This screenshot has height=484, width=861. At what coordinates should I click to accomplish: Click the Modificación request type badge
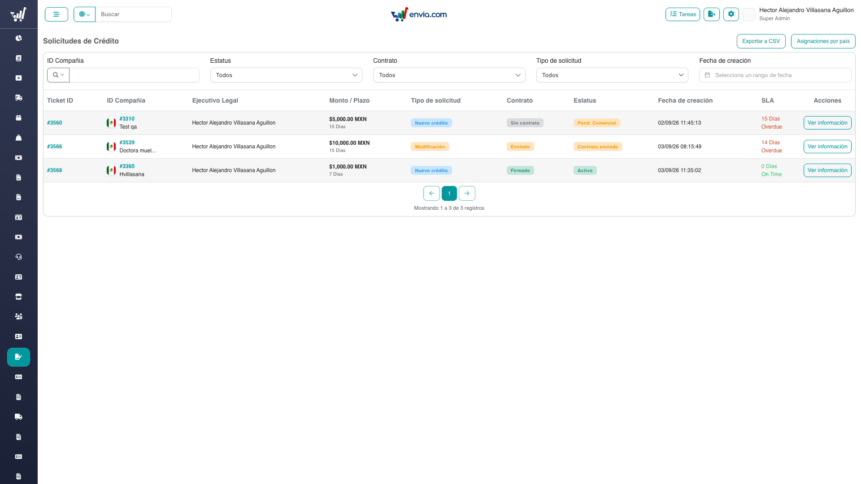tap(430, 147)
